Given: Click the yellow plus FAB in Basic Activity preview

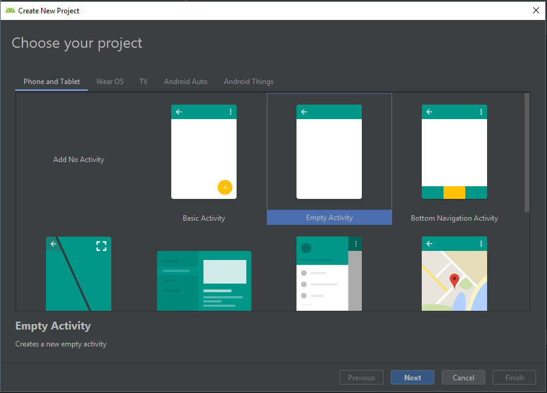Looking at the screenshot, I should [225, 187].
